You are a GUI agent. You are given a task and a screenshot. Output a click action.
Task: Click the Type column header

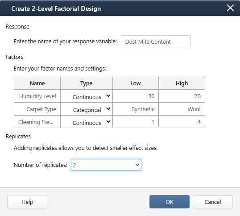click(x=87, y=83)
